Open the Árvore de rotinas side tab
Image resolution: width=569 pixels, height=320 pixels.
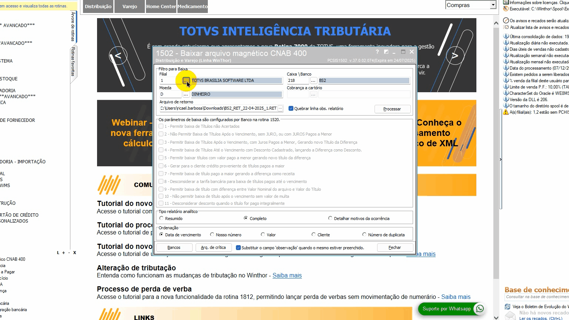point(73,27)
